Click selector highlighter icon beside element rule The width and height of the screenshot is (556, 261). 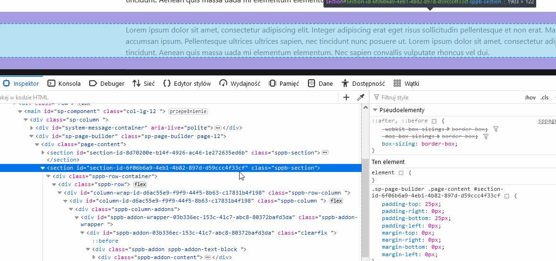click(x=401, y=173)
